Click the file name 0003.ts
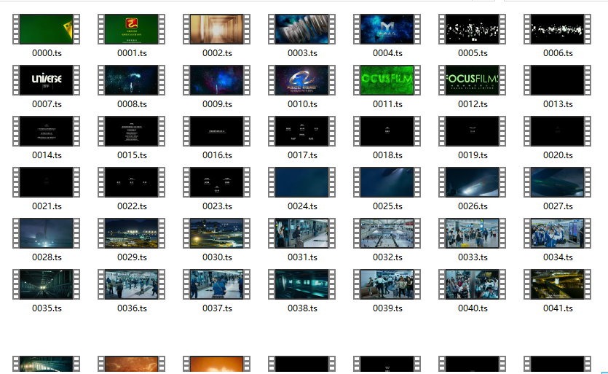Viewport: 608px width, 374px height. point(302,53)
